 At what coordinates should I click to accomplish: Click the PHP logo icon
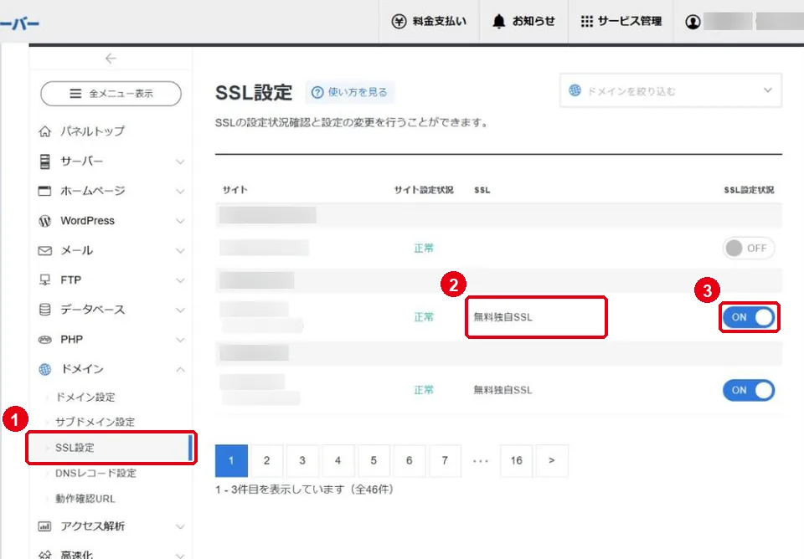[x=45, y=340]
